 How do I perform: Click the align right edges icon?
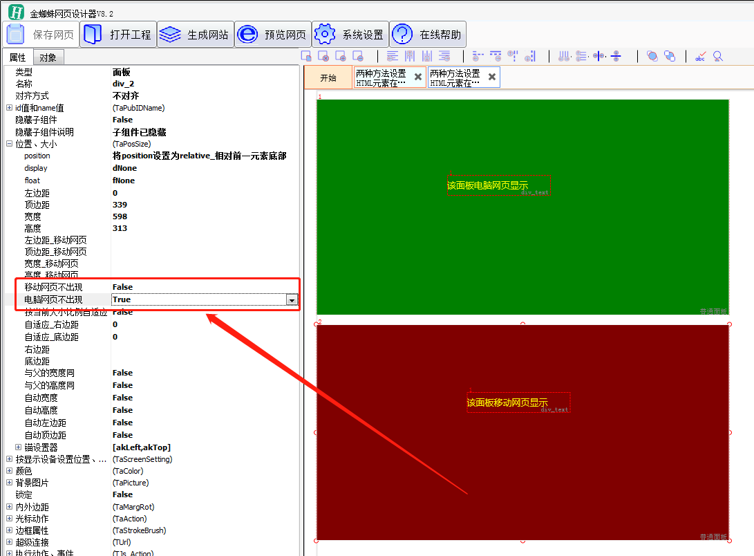[x=444, y=56]
